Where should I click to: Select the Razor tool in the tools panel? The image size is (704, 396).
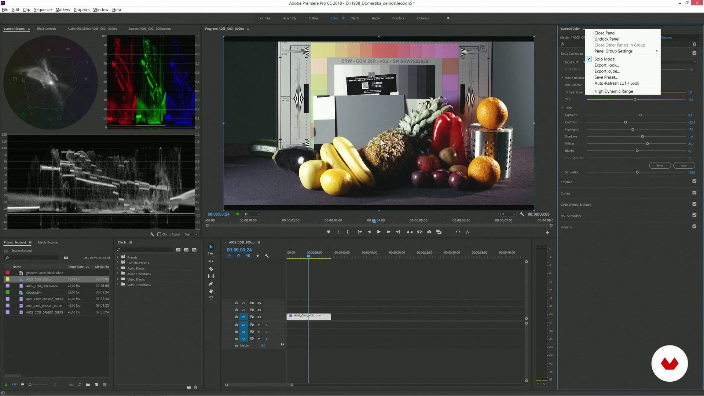tap(211, 269)
